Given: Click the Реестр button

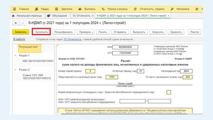Looking at the screenshot, I should 195,32.
